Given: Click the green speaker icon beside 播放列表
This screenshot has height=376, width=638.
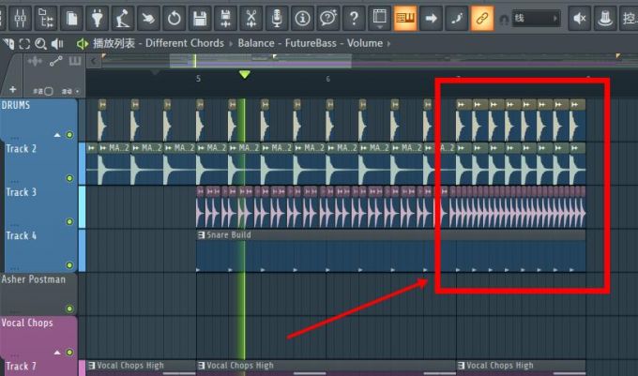Looking at the screenshot, I should [83, 43].
